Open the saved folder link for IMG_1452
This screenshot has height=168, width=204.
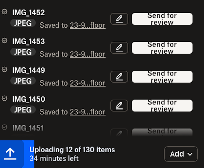[87, 26]
